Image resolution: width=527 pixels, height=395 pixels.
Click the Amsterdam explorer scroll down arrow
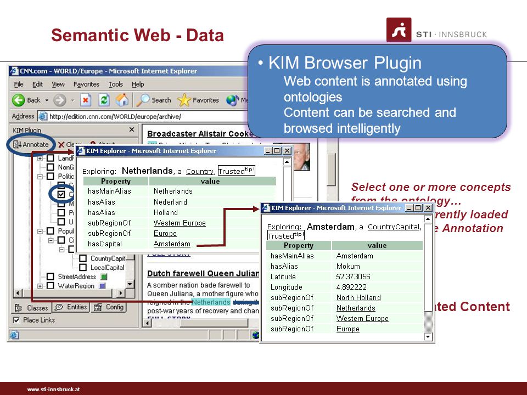coord(428,336)
